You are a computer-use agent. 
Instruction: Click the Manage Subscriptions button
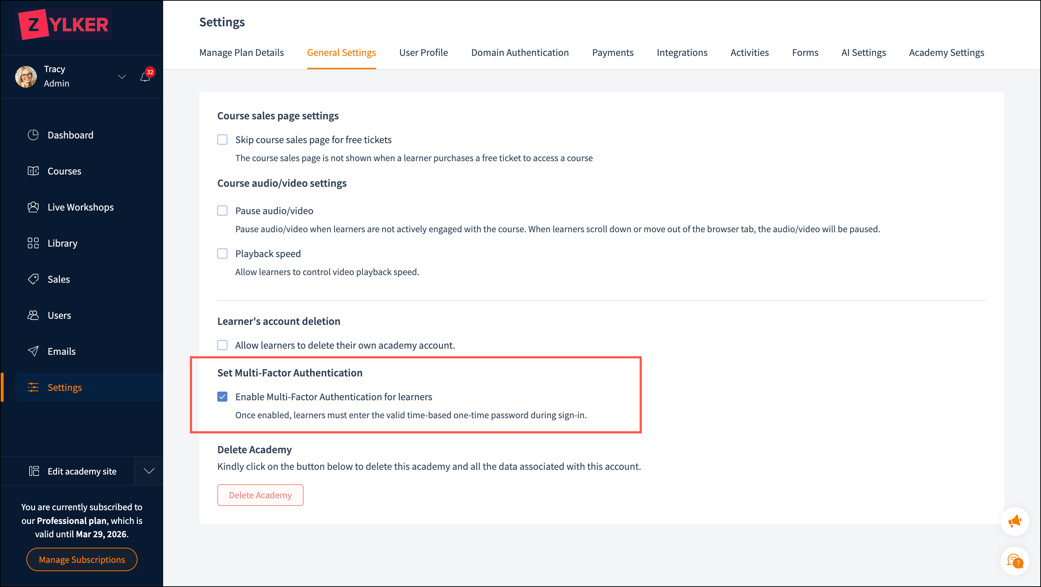82,560
